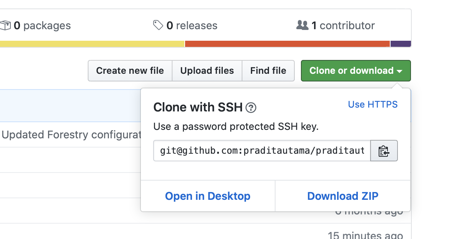
Task: Click the Find file button
Action: tap(268, 71)
